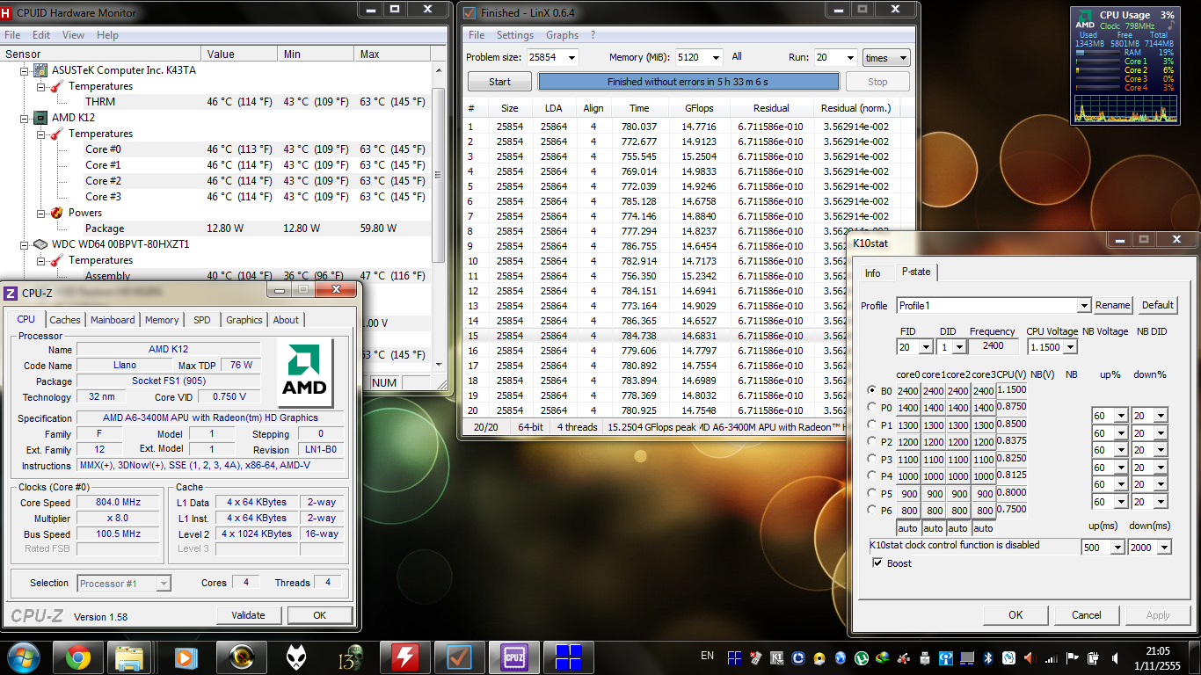Click the LinX finished progress bar
The image size is (1201, 675).
(x=688, y=82)
